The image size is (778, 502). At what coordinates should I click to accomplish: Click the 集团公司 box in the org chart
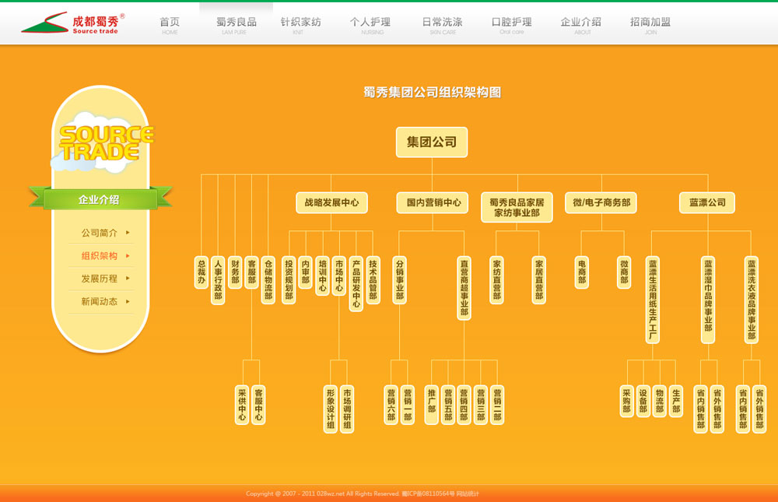(432, 142)
